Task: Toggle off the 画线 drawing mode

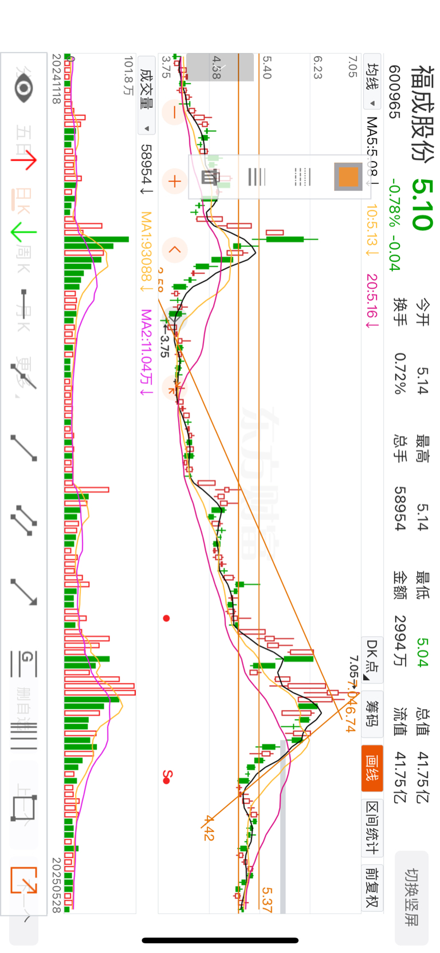Action: [372, 768]
